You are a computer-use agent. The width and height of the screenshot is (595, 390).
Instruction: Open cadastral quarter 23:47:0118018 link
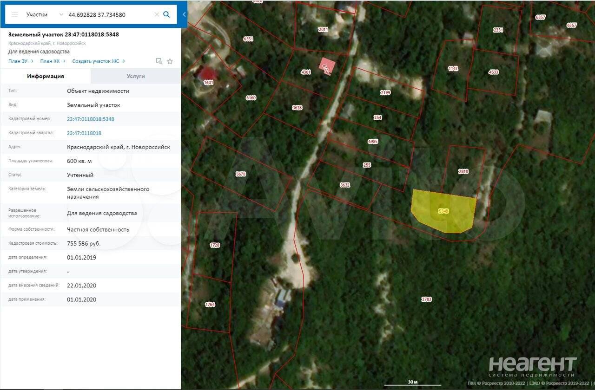click(84, 133)
